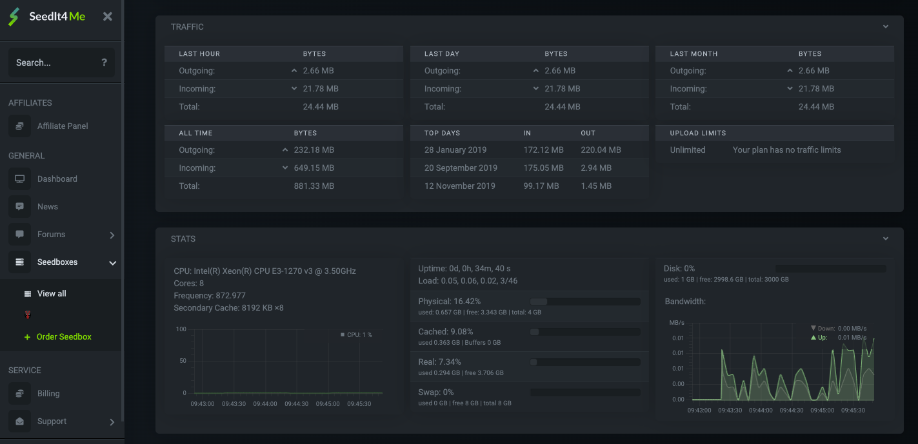The width and height of the screenshot is (918, 444).
Task: Click the Dashboard monitor icon
Action: [x=19, y=179]
